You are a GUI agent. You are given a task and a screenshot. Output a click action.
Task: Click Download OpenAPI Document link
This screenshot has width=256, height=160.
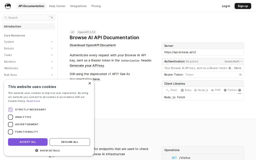[92, 45]
